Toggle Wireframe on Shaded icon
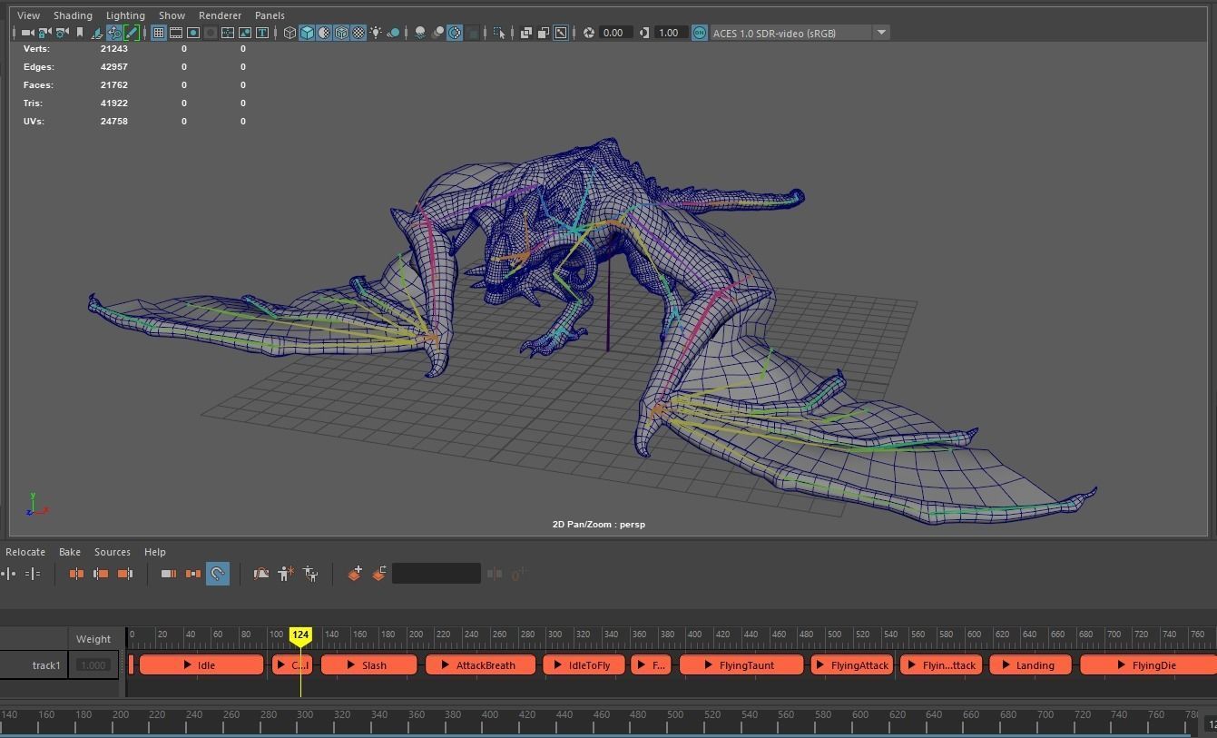This screenshot has width=1217, height=738. coord(341,33)
